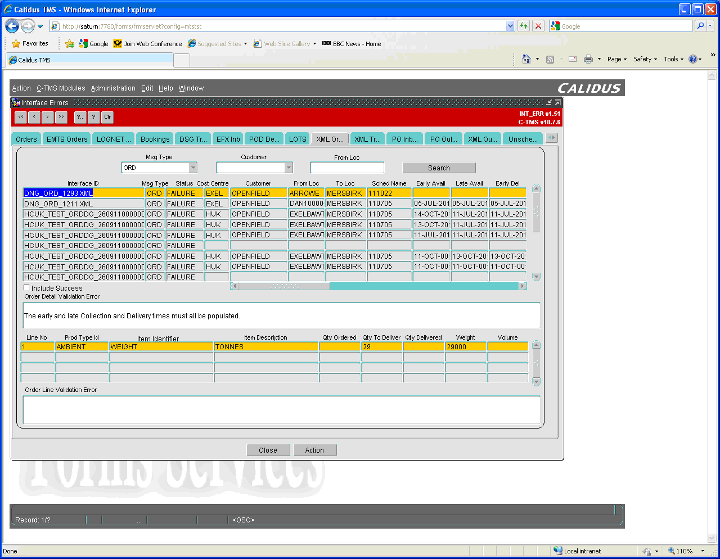Click the Interface Errors window restore icon

(x=557, y=102)
